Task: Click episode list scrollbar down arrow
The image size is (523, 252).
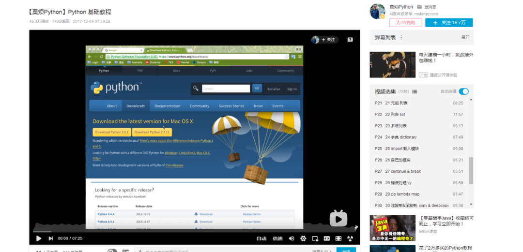Action: 471,204
